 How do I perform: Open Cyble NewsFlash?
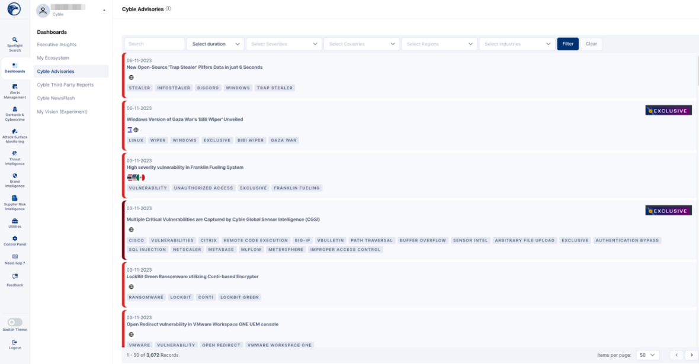coord(56,98)
